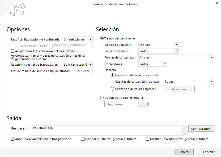Click the Seleccionar button

(179, 89)
